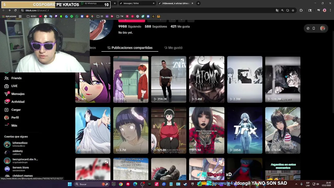Bookmark this page with the star
The width and height of the screenshot is (334, 188).
[293, 10]
